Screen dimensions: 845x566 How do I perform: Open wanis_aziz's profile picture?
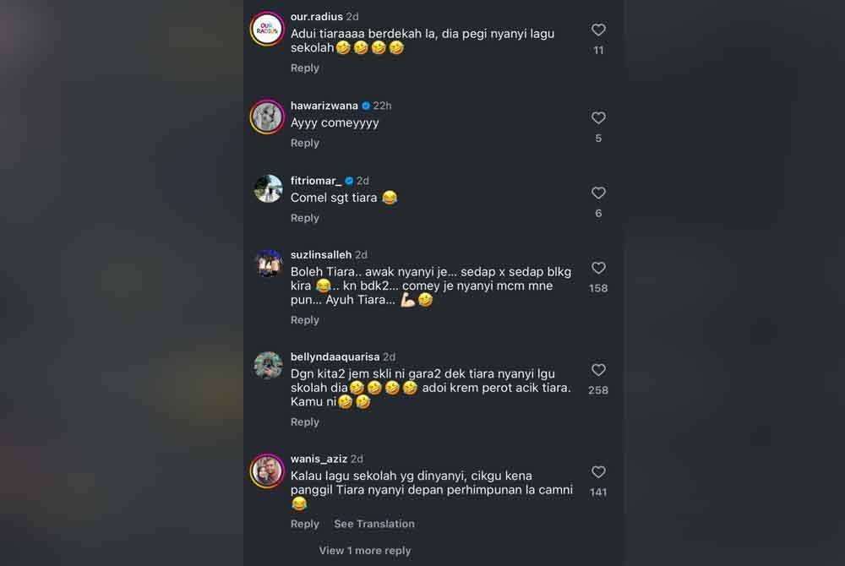tap(268, 471)
